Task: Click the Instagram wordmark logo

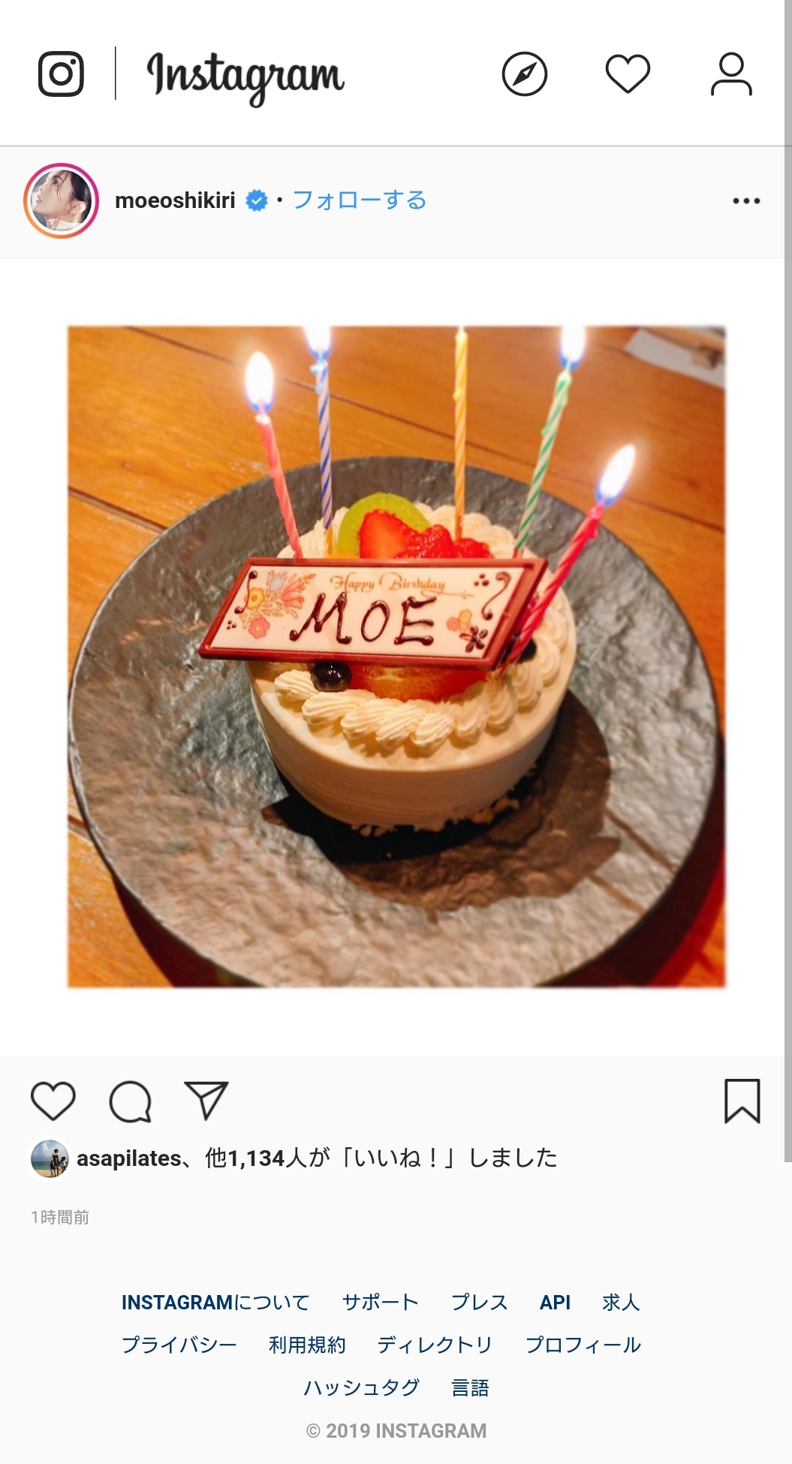Action: (245, 77)
